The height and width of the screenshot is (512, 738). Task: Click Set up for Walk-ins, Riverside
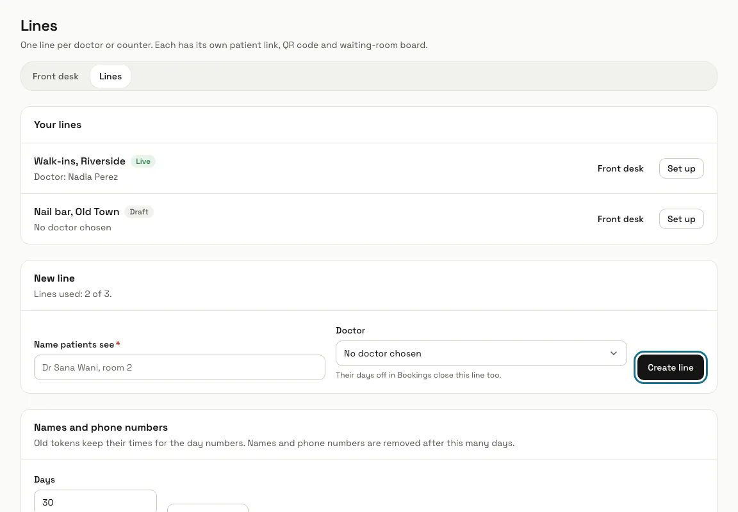point(681,168)
